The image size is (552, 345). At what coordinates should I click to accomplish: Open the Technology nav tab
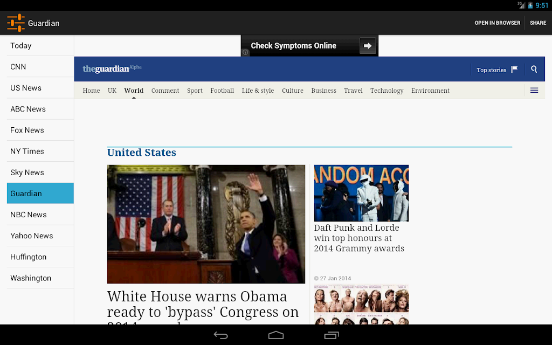tap(387, 91)
